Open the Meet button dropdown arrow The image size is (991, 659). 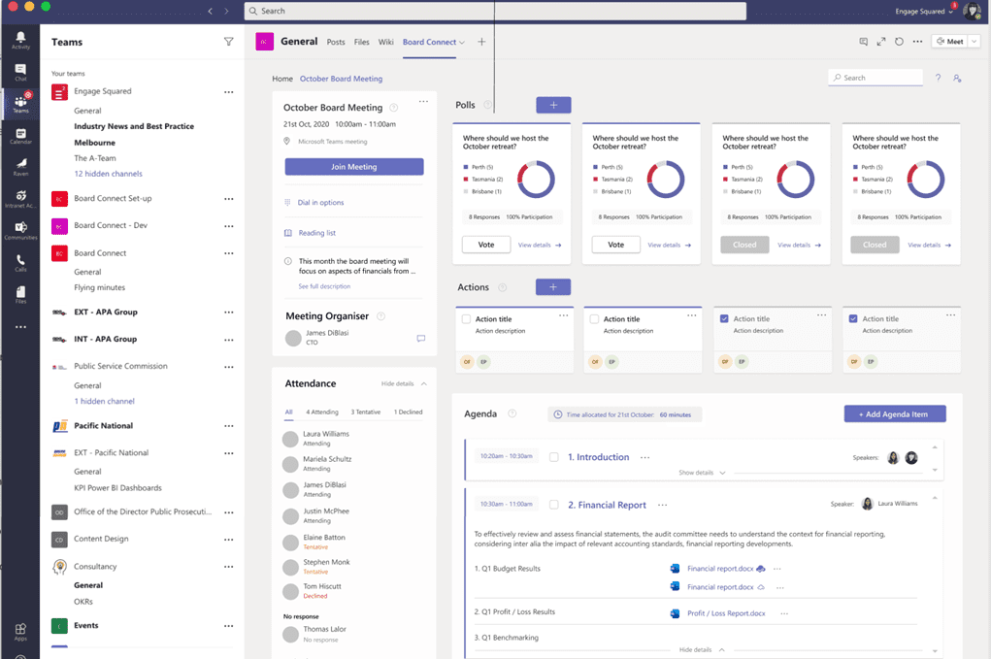click(x=974, y=42)
